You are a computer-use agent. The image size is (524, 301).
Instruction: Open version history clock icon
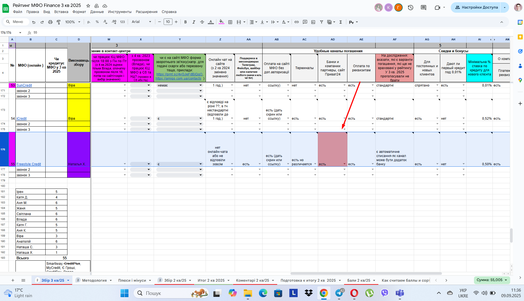(411, 7)
